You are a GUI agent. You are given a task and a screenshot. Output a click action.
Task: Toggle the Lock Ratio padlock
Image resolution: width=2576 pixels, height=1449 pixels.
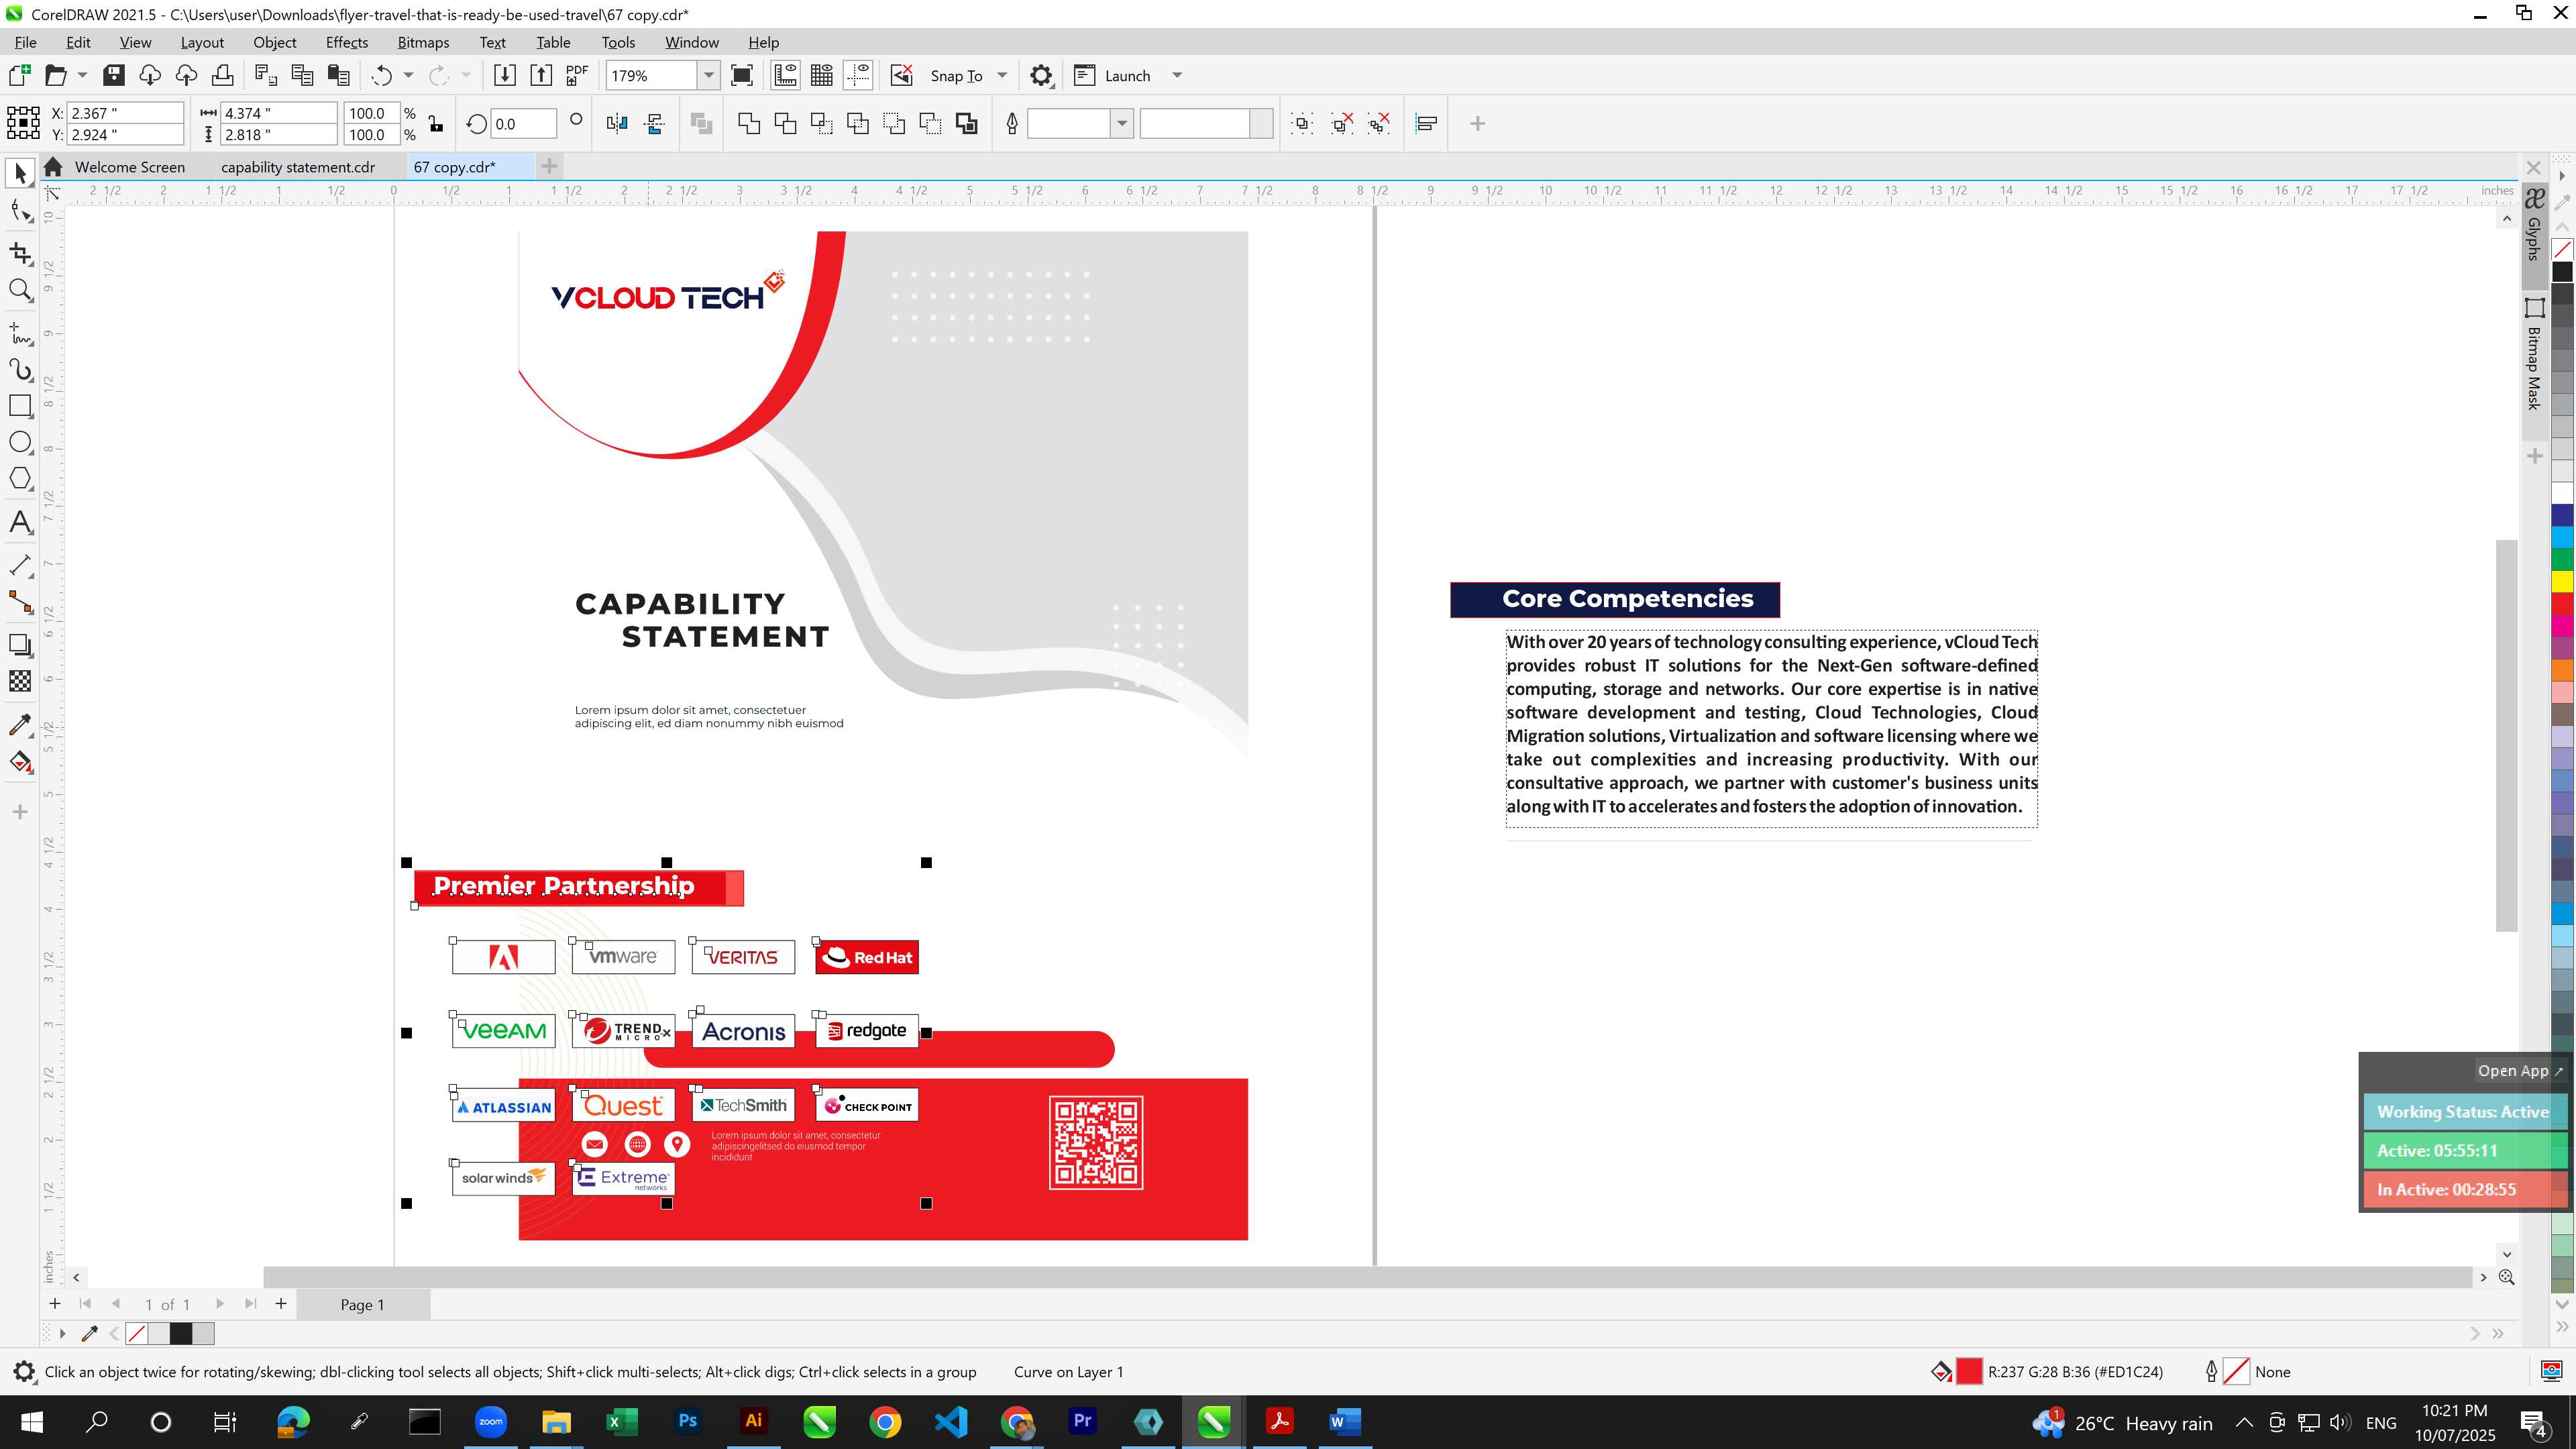[436, 124]
